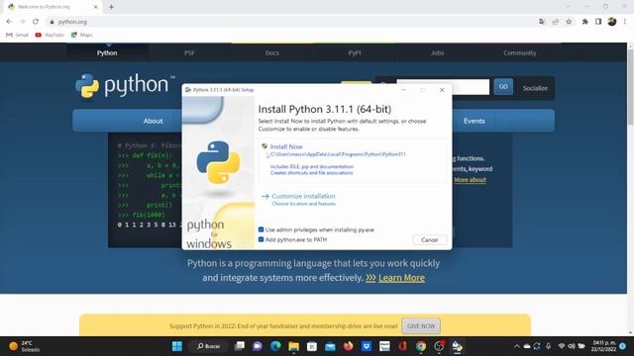
Task: Open the volume speaker tray icon
Action: (x=572, y=346)
